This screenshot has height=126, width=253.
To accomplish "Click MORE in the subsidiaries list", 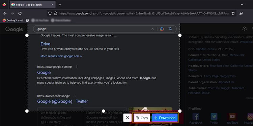I will tap(206, 93).
